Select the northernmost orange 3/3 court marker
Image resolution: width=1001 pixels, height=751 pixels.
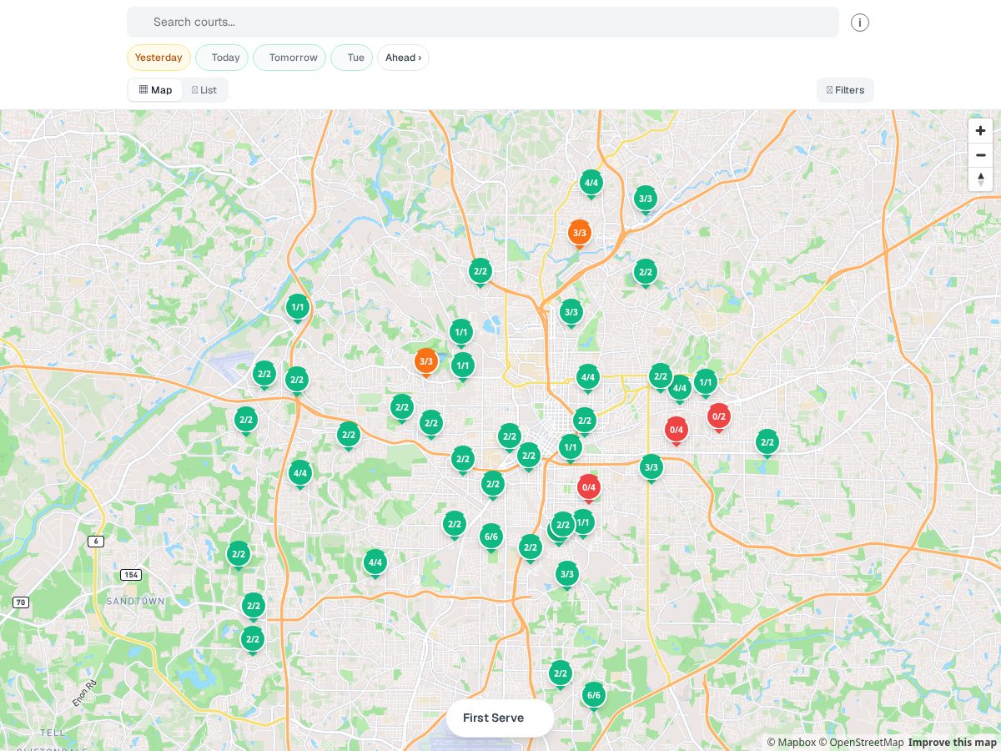click(580, 234)
